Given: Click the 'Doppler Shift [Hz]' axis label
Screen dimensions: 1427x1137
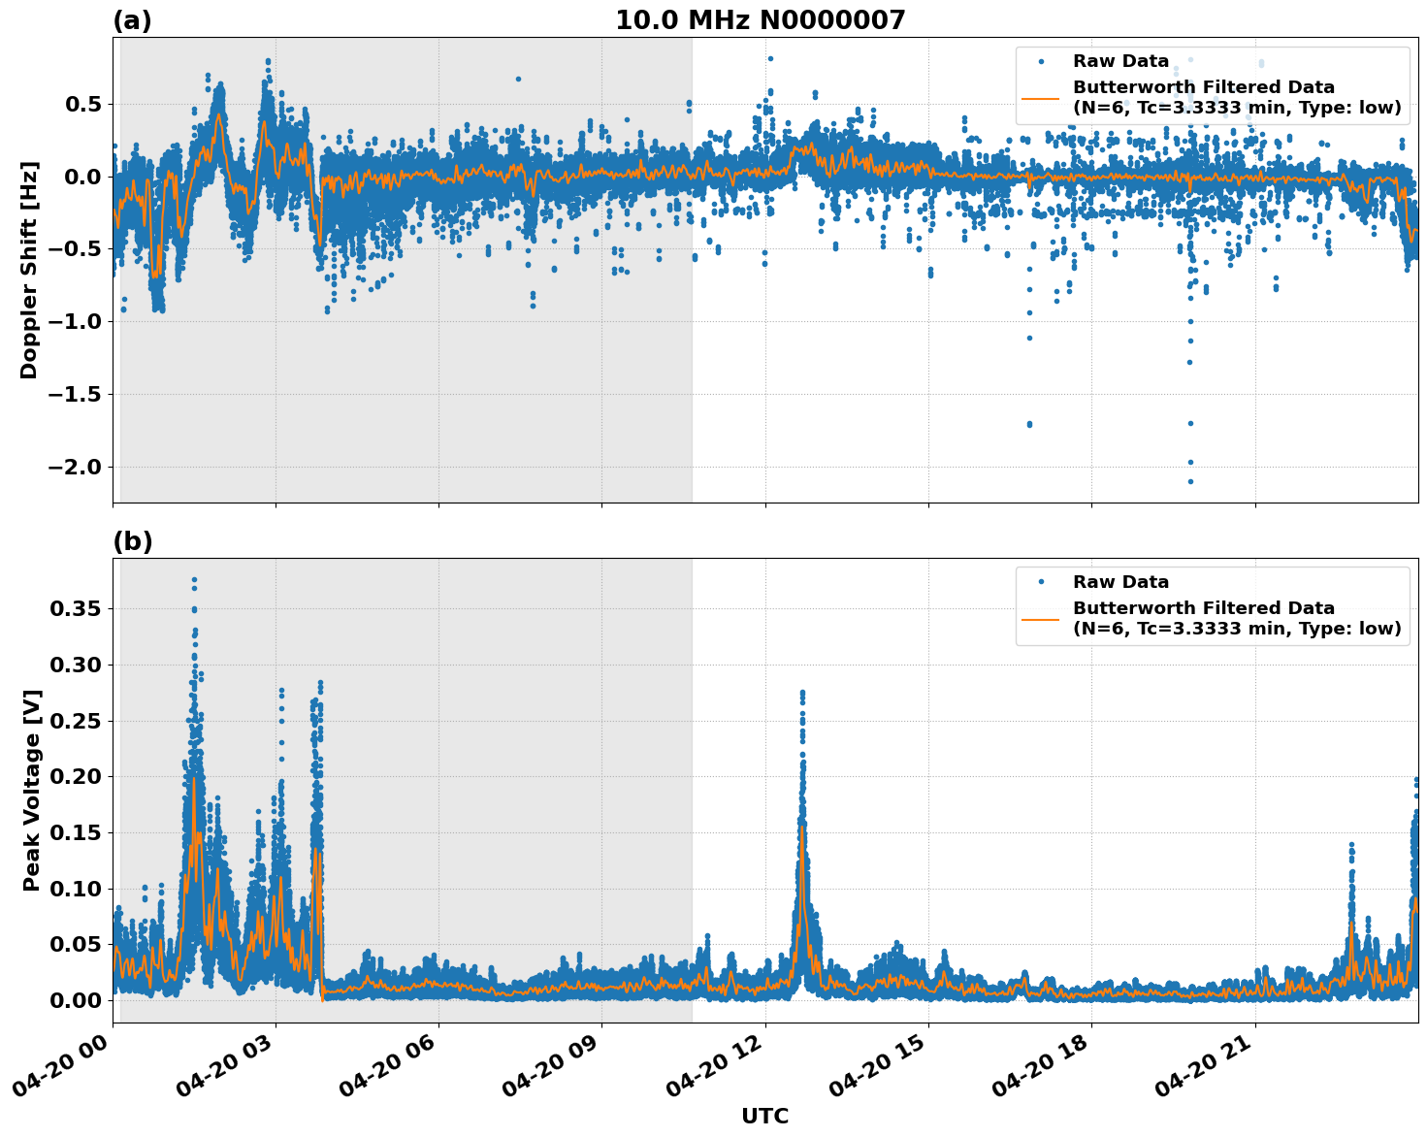Looking at the screenshot, I should coord(29,270).
